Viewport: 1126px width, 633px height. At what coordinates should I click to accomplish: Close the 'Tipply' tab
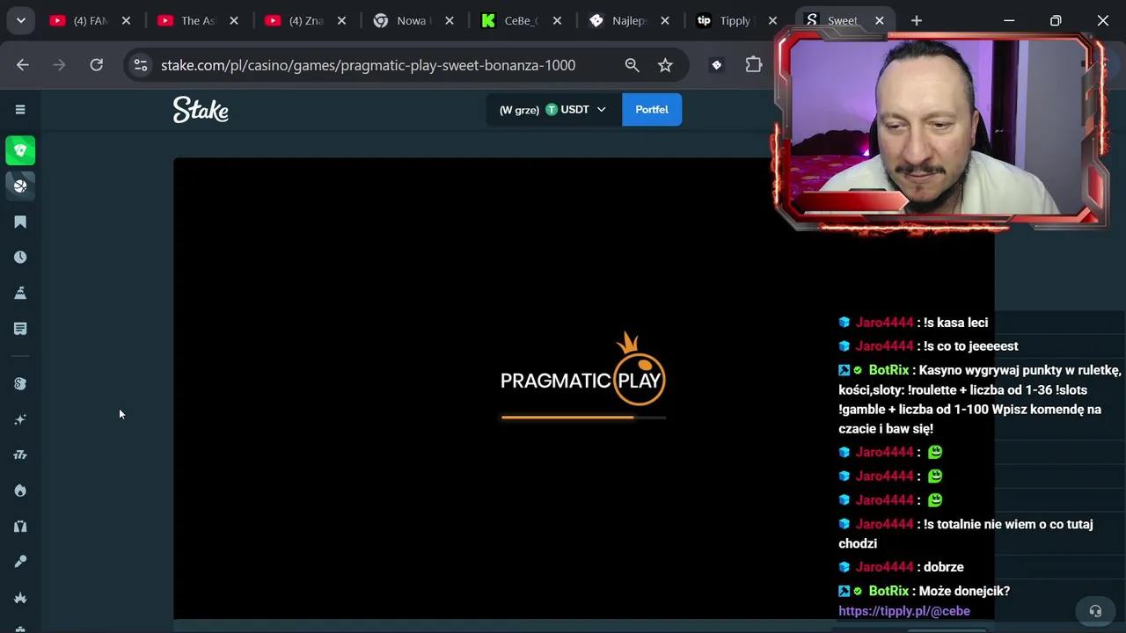point(772,20)
